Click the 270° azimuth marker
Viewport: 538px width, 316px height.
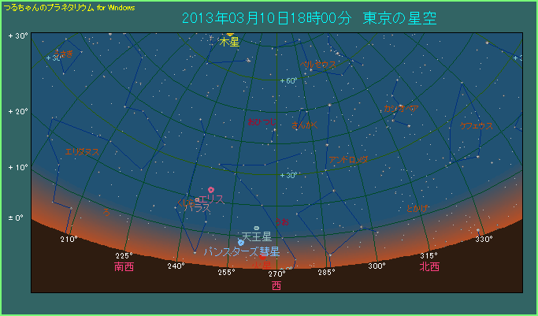pyautogui.click(x=276, y=273)
